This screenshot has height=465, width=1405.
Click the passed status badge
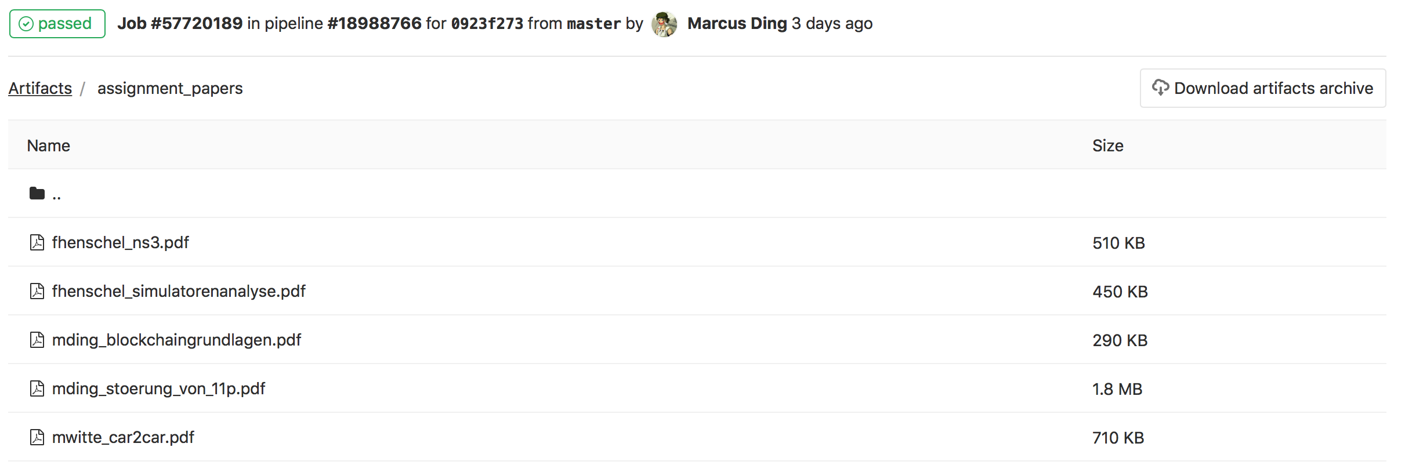[57, 24]
